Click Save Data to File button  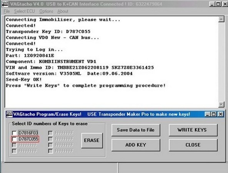[136, 130]
